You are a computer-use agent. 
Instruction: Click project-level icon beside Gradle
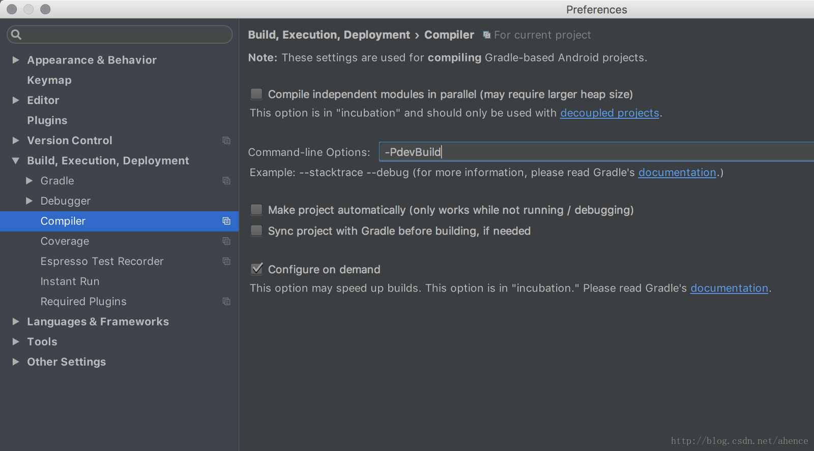click(226, 181)
